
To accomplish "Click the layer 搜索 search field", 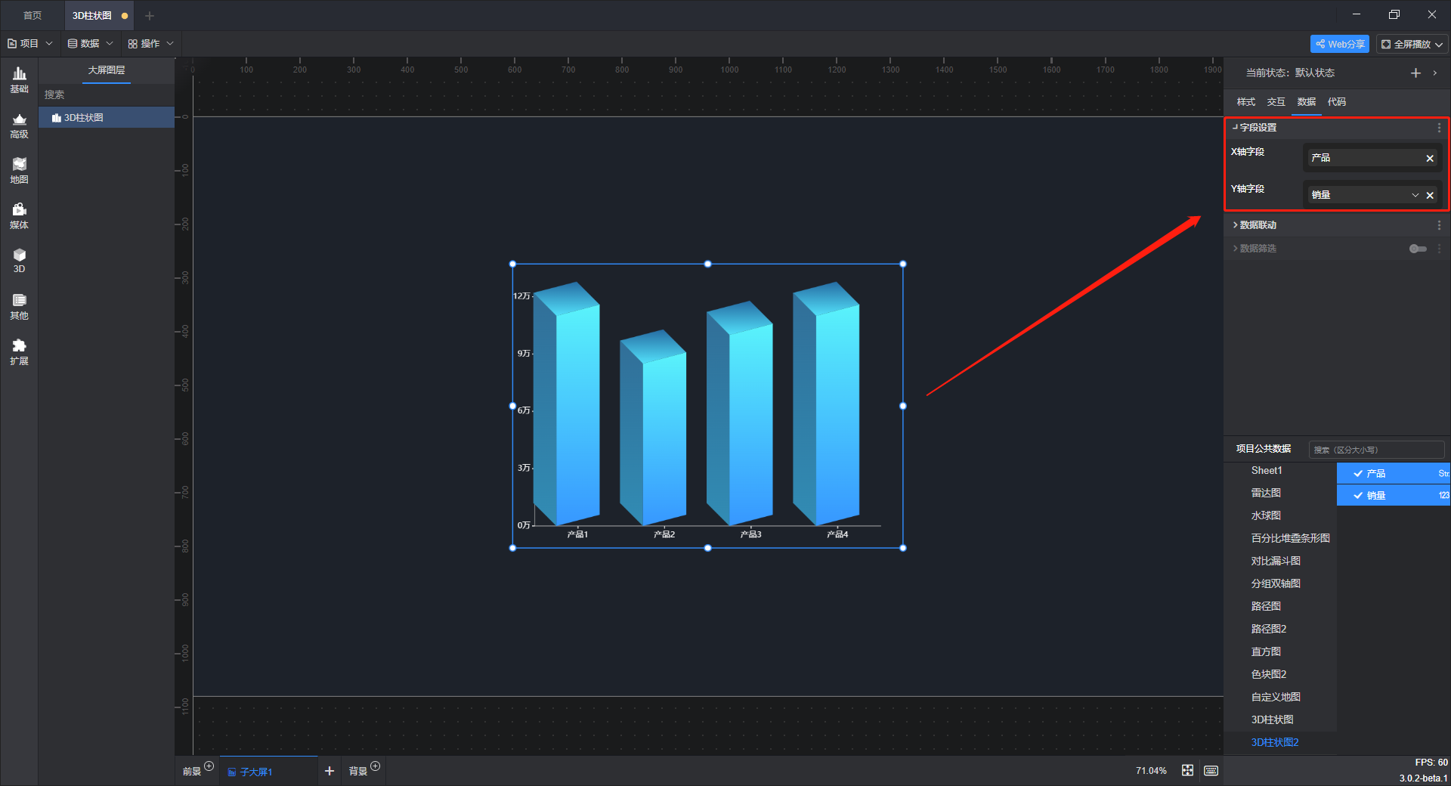I will point(107,94).
